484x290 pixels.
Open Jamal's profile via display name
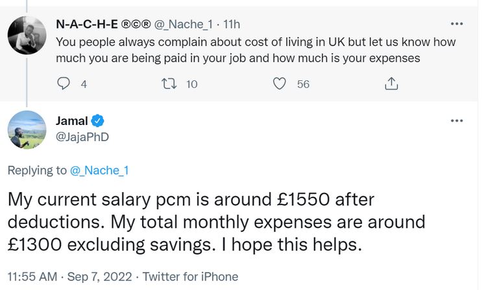pos(72,120)
